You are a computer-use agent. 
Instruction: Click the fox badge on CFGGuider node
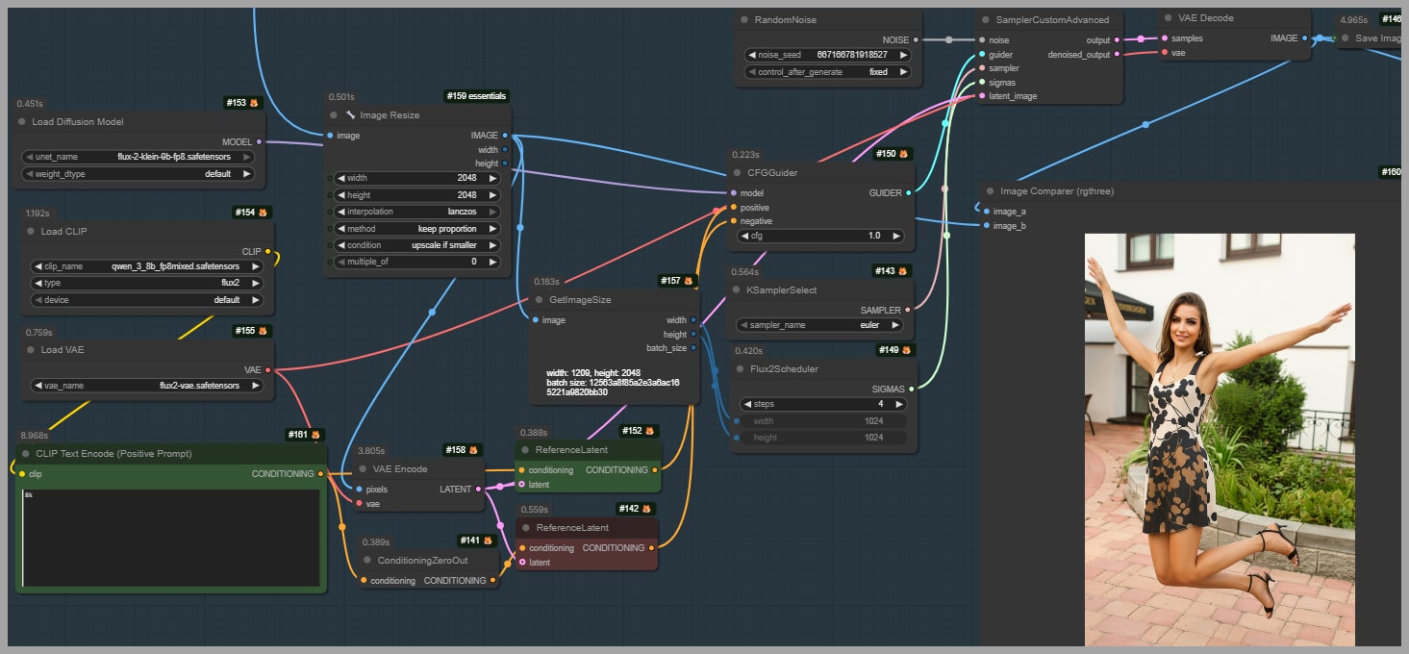pos(904,154)
